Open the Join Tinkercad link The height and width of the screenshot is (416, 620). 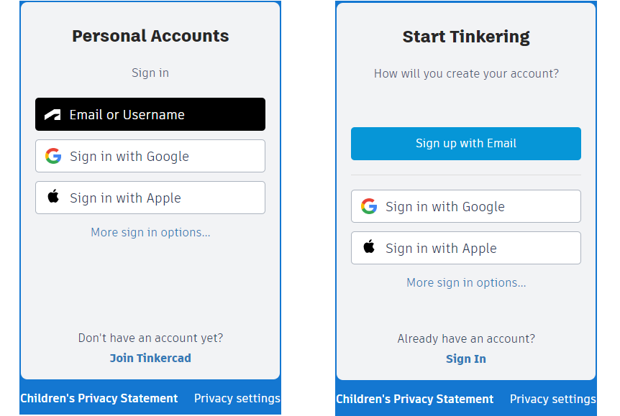pyautogui.click(x=150, y=358)
